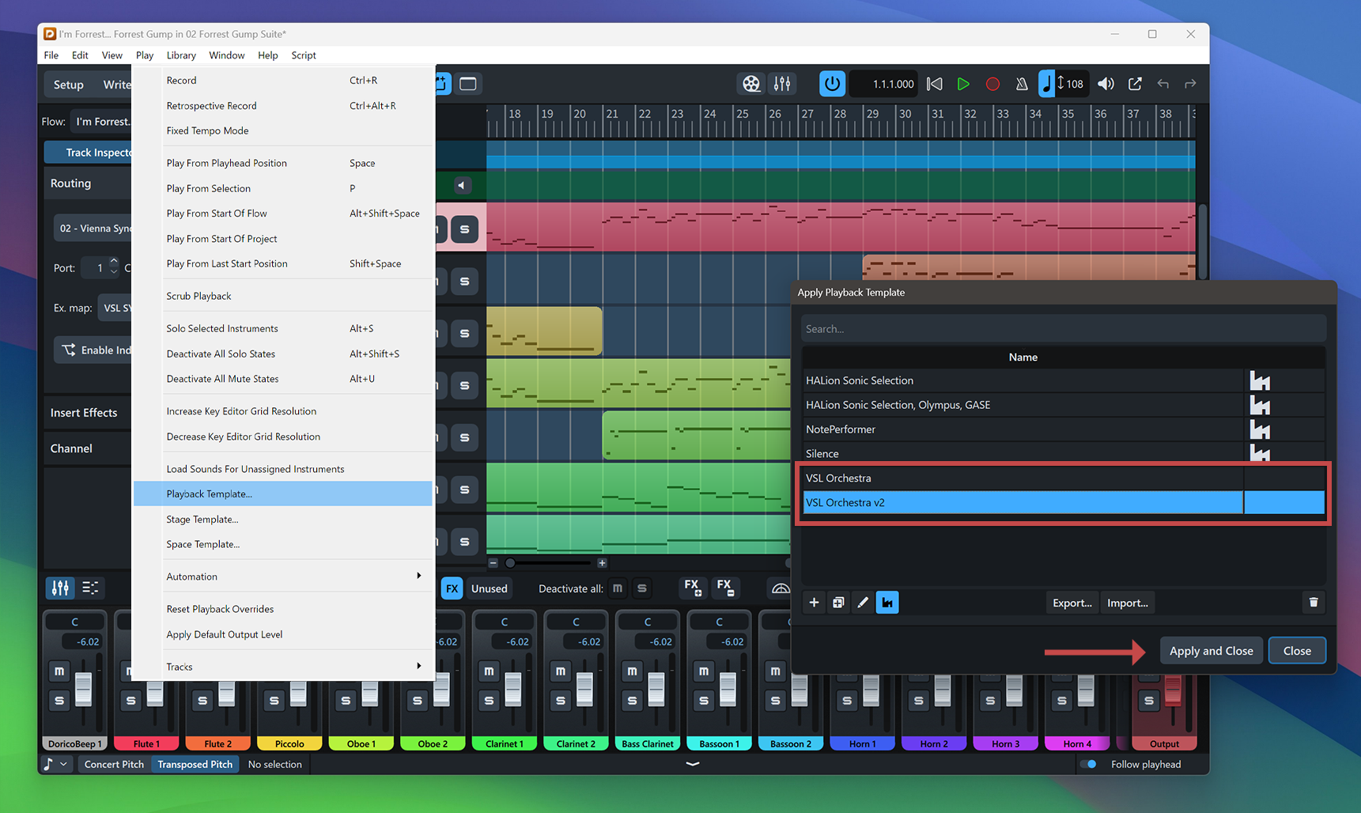Sort templates by the Name column header

(1023, 357)
